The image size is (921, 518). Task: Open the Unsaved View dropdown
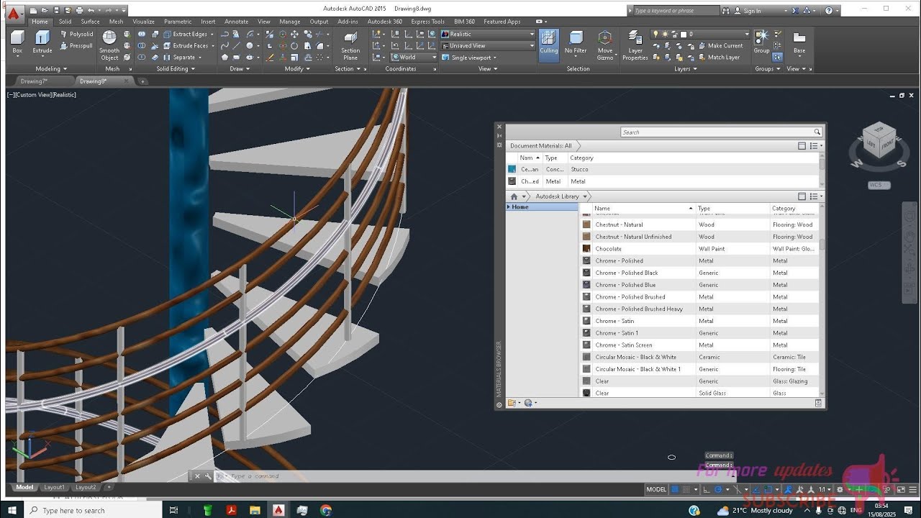[488, 45]
